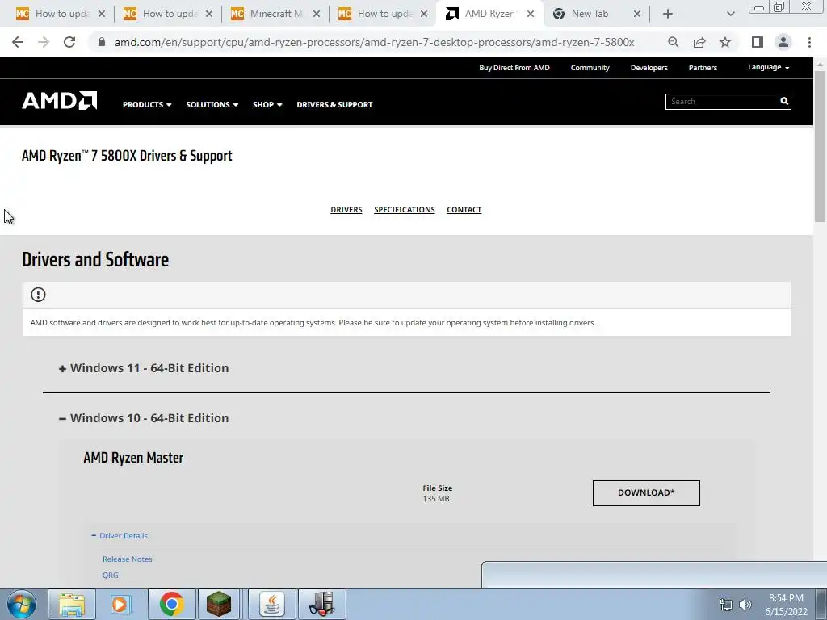This screenshot has width=827, height=620.
Task: Open the Chrome profile avatar
Action: (783, 42)
